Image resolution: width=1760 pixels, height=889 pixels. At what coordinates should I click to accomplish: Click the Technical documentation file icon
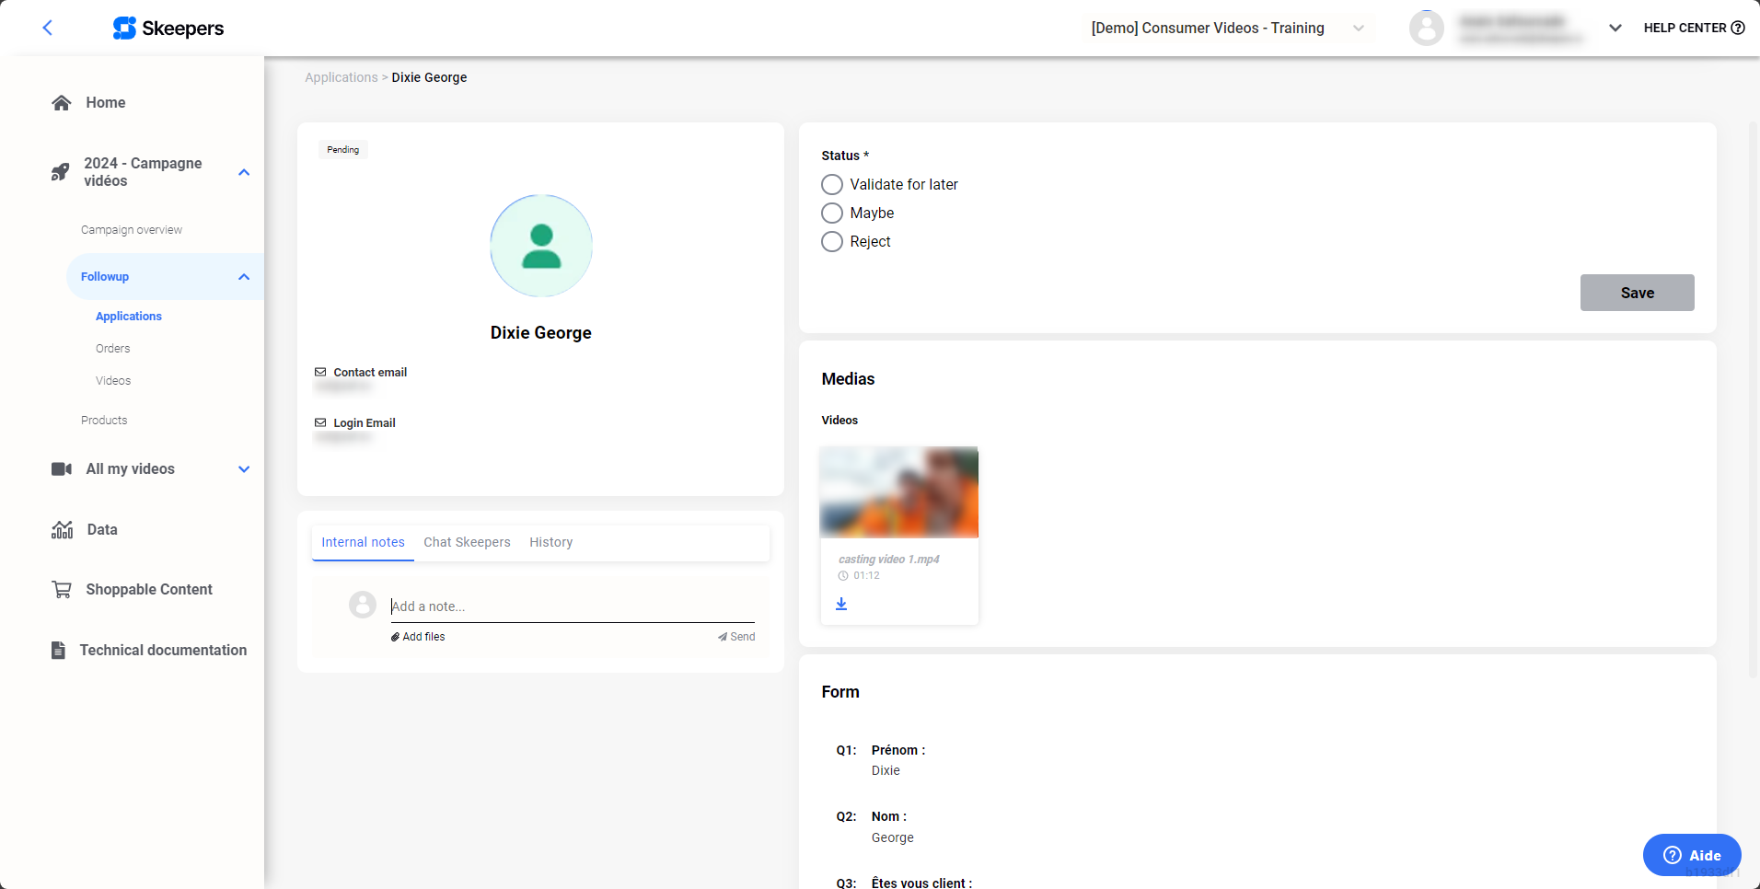click(58, 651)
